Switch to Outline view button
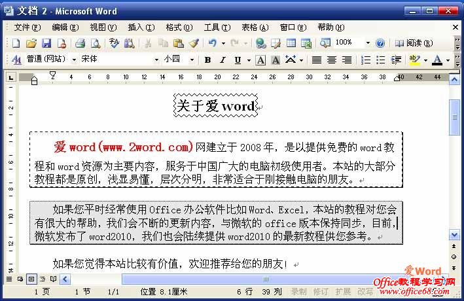This screenshot has height=301, width=464. [x=43, y=279]
